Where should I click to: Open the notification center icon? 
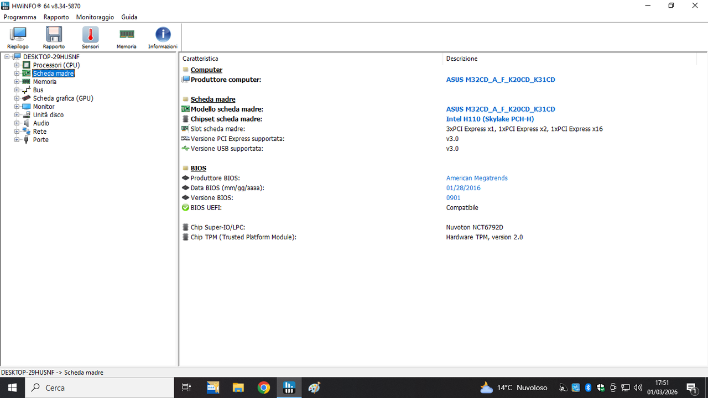pos(691,388)
